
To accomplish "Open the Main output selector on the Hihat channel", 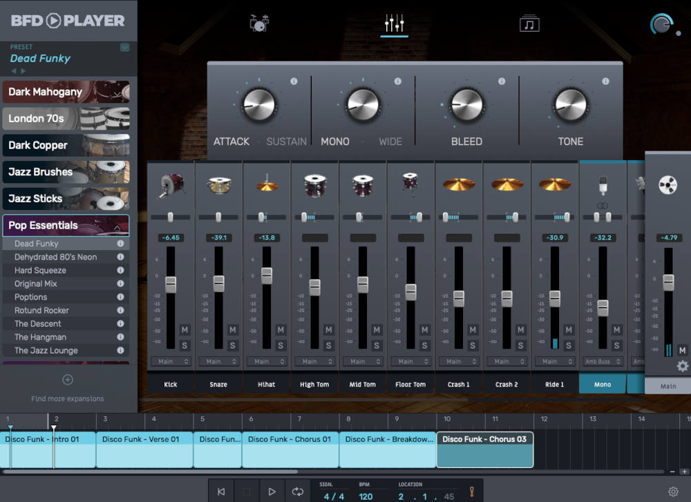I will tap(267, 361).
